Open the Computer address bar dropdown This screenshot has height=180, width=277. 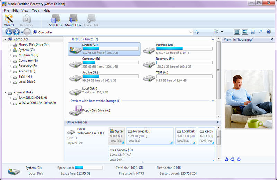[x=191, y=32]
